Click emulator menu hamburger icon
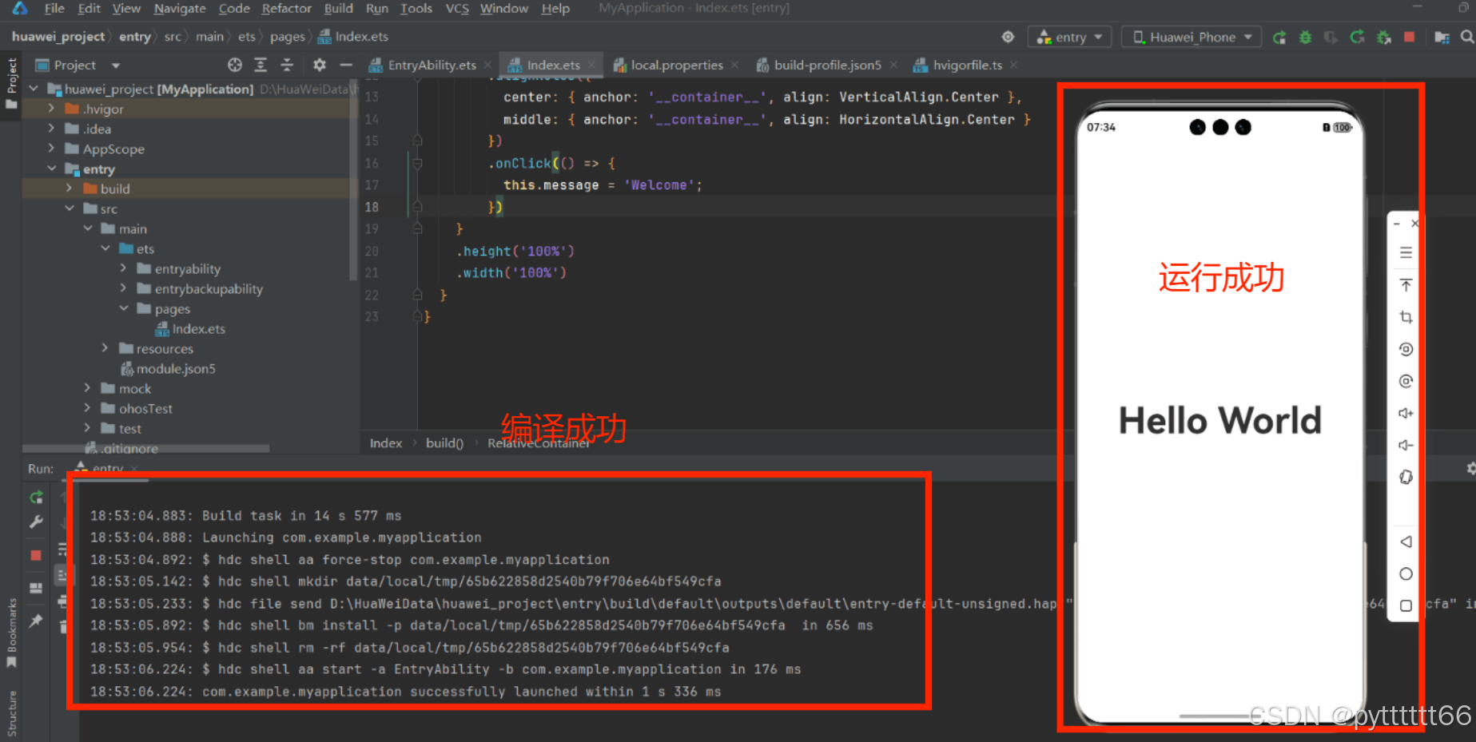 click(1406, 253)
